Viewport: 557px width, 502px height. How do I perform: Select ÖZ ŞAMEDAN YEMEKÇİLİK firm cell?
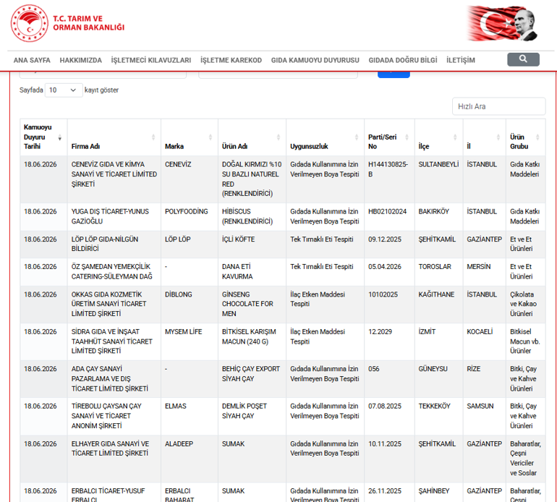point(114,272)
